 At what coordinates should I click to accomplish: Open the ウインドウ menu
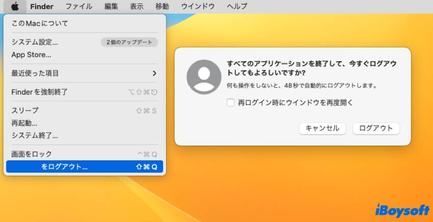(198, 6)
